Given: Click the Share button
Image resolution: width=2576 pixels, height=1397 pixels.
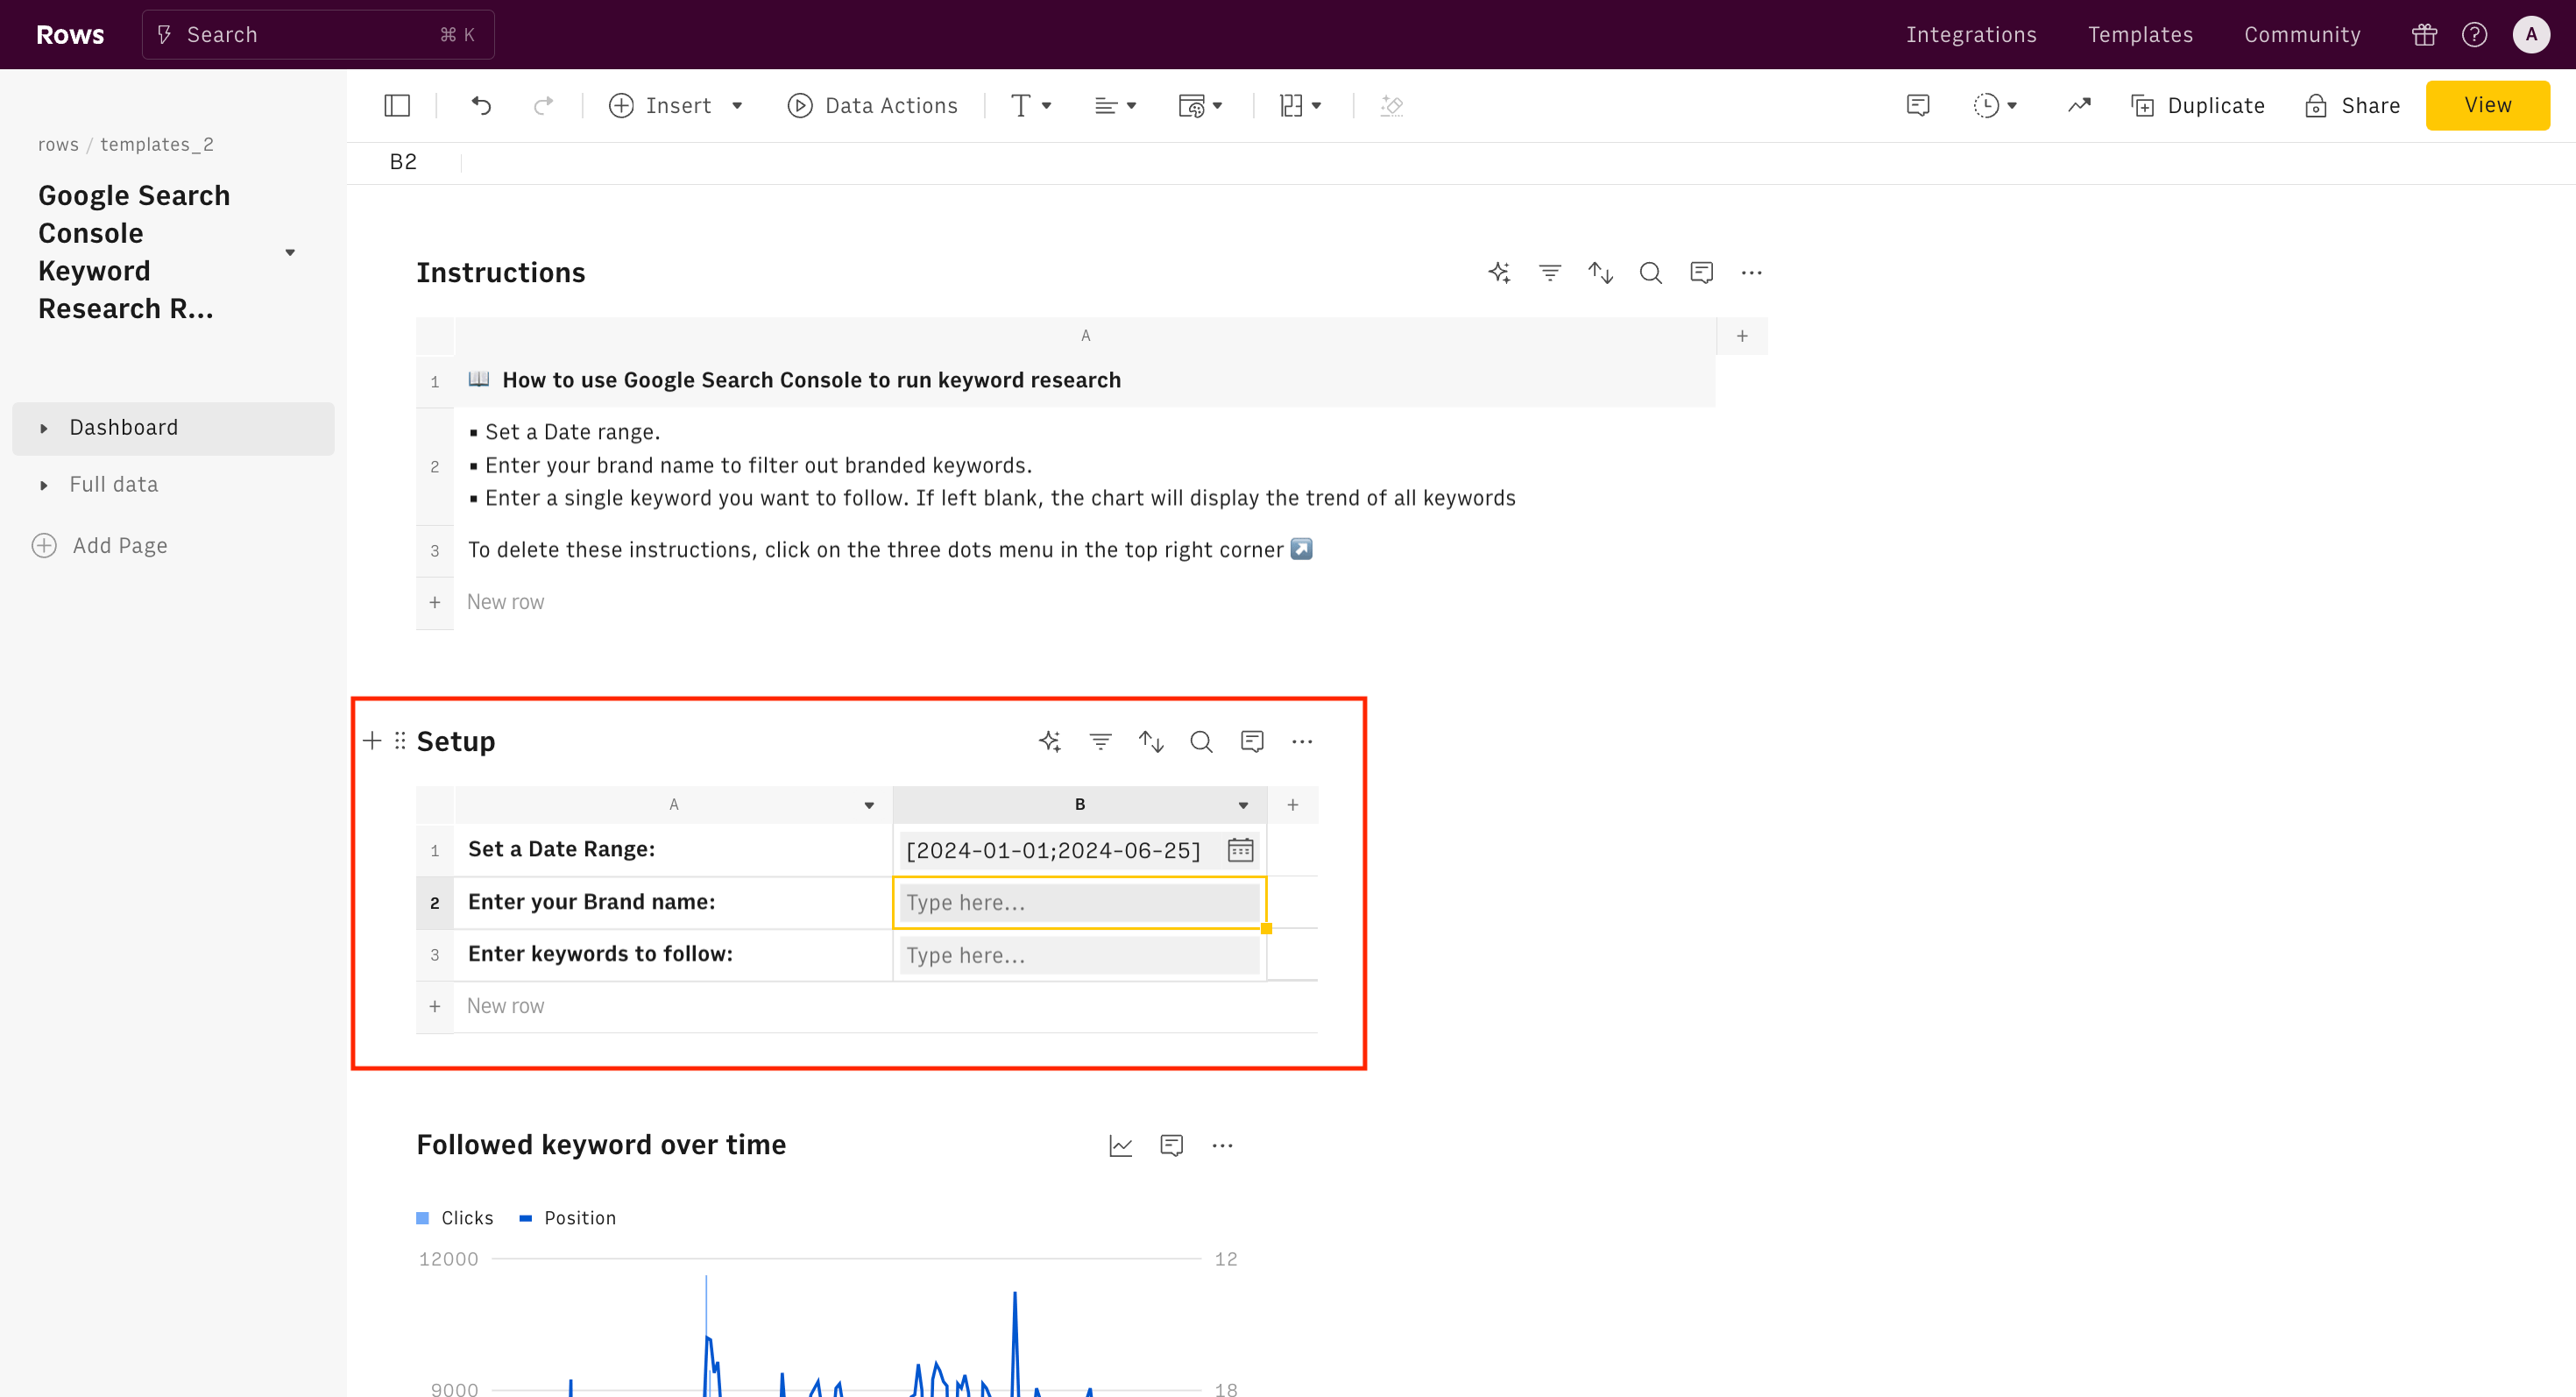Looking at the screenshot, I should [2352, 106].
